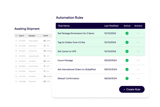The width and height of the screenshot is (160, 107).
Task: Tick the checkbox for order AZ-44197
Action: click(x=16, y=76)
